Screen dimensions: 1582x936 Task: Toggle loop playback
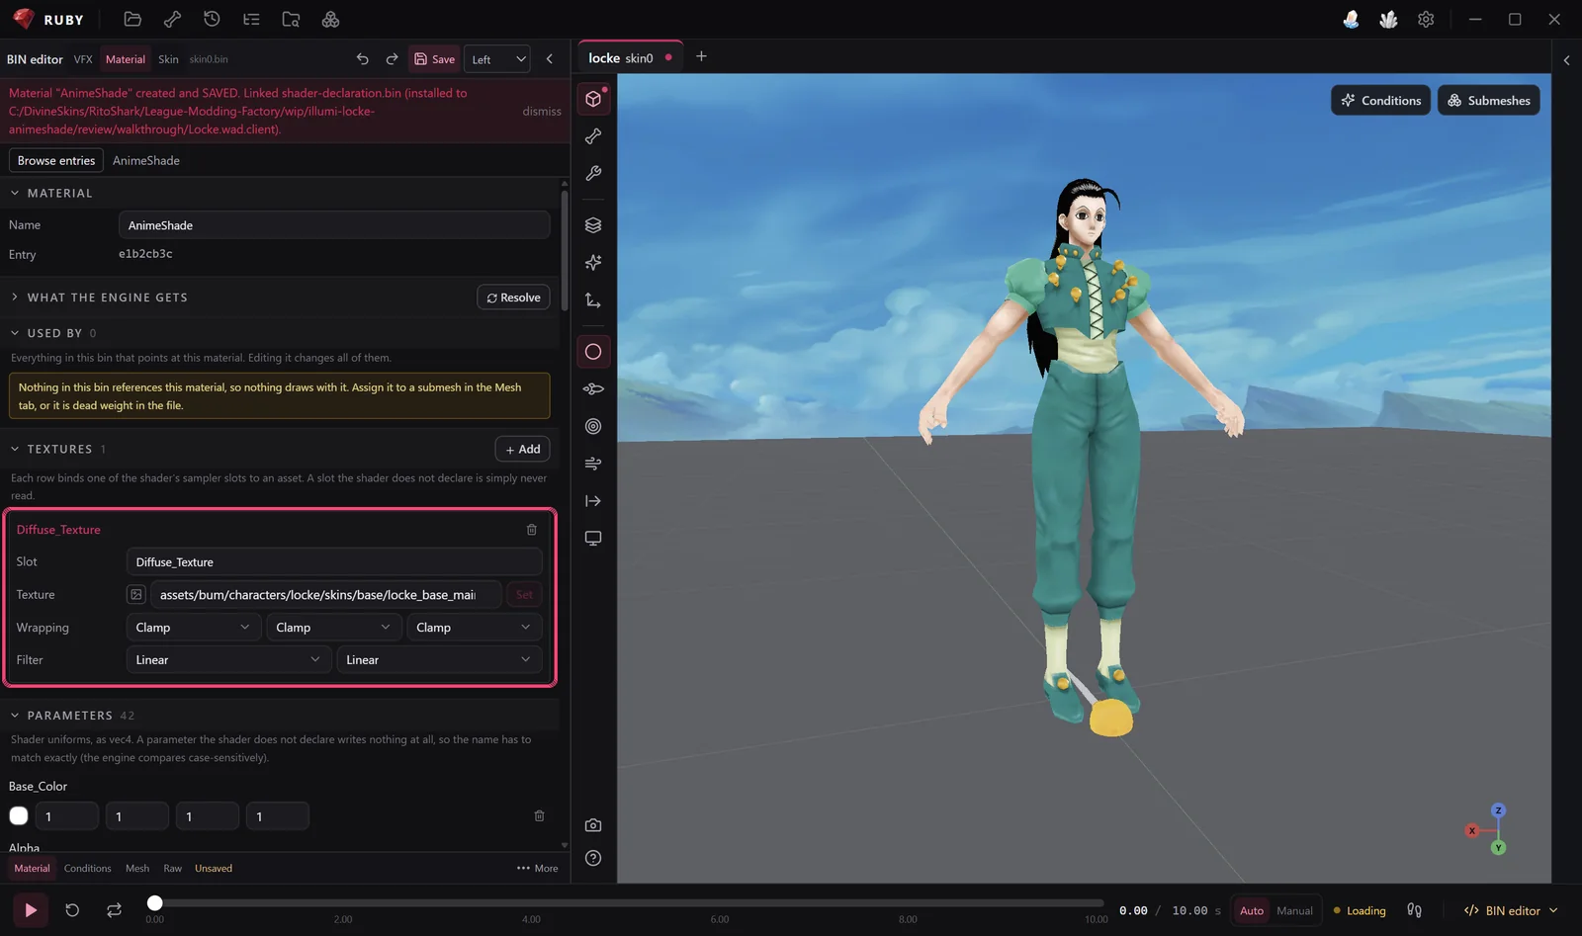pos(115,910)
